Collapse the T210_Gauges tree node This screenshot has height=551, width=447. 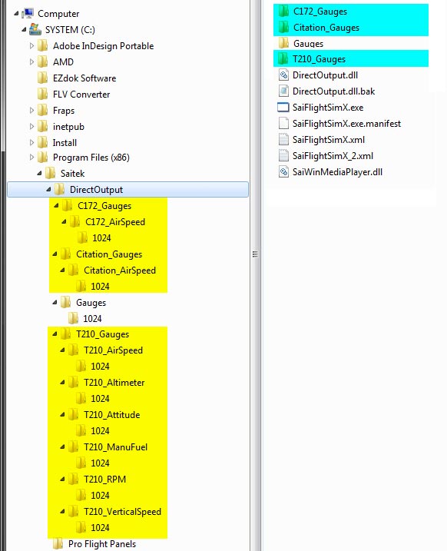[55, 334]
